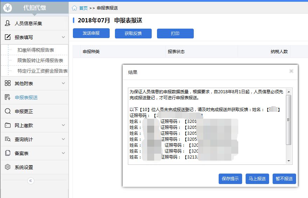Screen dimensions: 308x198
Task: Click 暂不报送 button in dialog
Action: pos(284,178)
